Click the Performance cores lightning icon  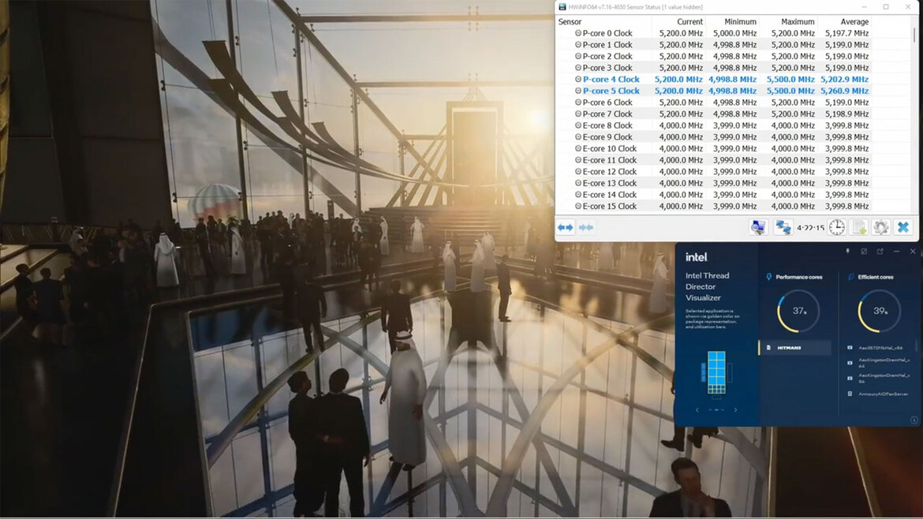(769, 277)
